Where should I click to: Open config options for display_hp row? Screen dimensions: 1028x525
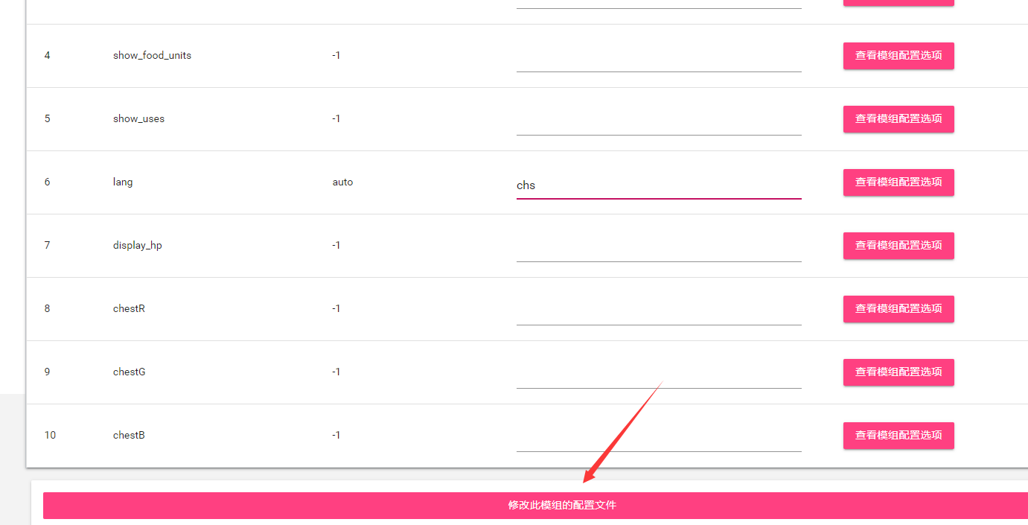898,245
